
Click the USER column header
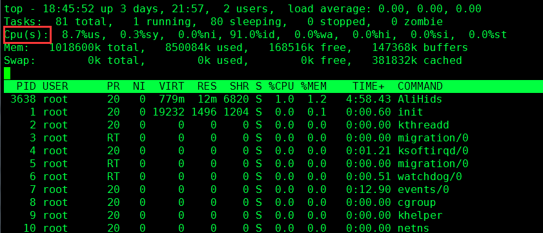point(56,86)
